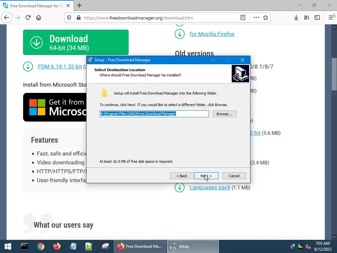The height and width of the screenshot is (253, 337).
Task: Toggle reader view in address bar
Action: click(x=243, y=18)
